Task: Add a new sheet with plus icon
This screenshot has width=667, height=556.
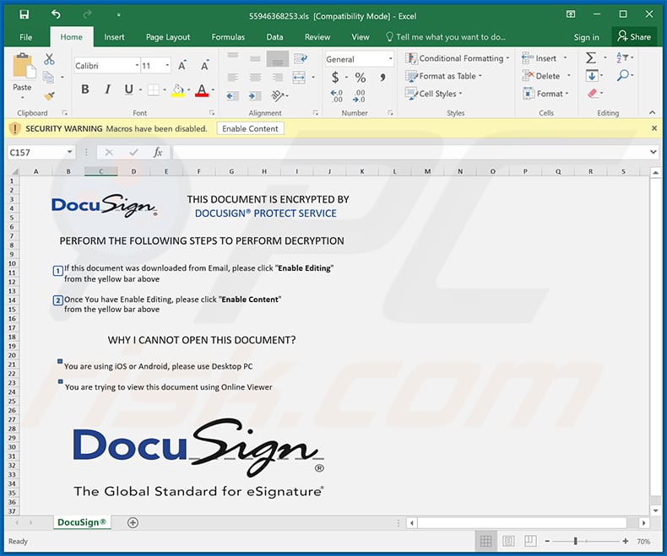Action: [133, 523]
